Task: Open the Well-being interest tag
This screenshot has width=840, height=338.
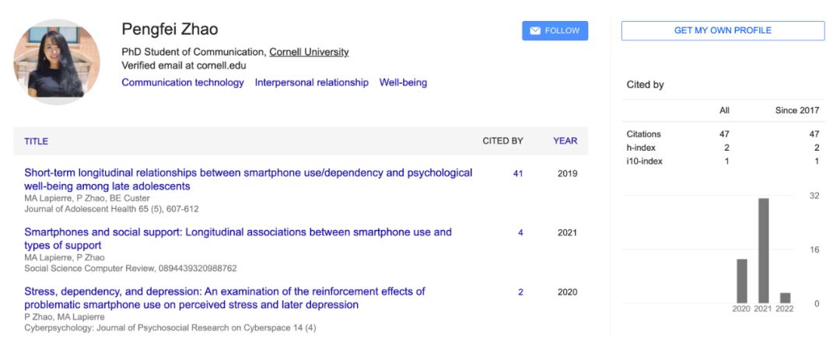Action: tap(403, 82)
